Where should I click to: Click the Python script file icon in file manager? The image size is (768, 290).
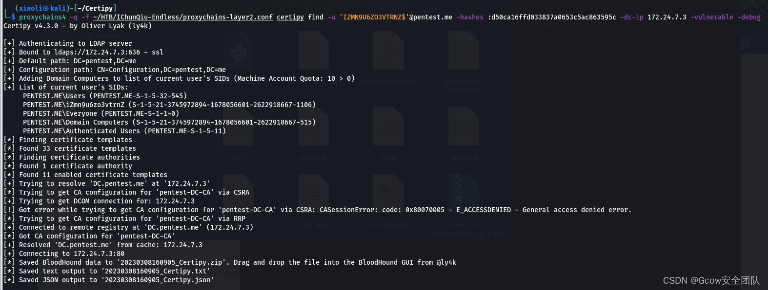[239, 51]
